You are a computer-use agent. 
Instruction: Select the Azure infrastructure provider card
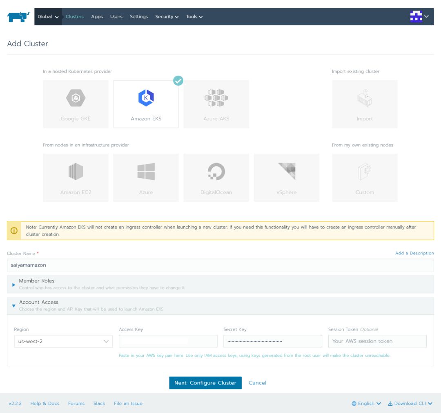pyautogui.click(x=146, y=178)
